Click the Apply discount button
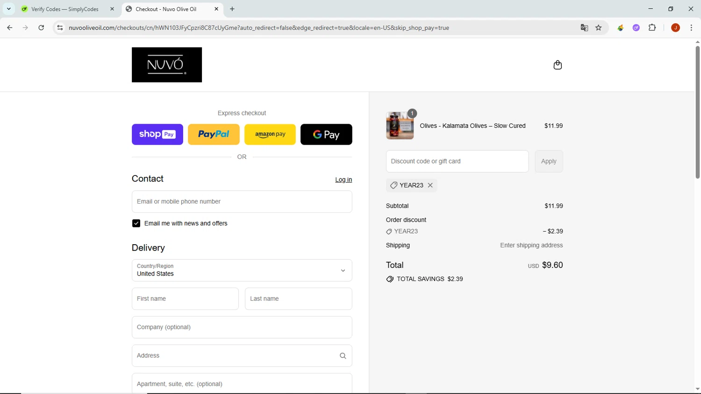701x394 pixels. (x=549, y=162)
